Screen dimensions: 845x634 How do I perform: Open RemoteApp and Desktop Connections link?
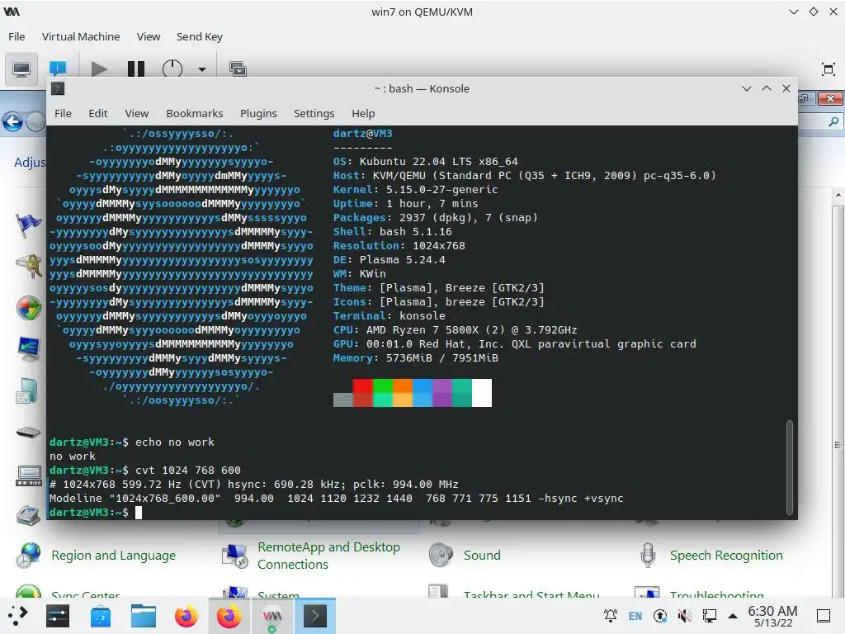click(328, 556)
